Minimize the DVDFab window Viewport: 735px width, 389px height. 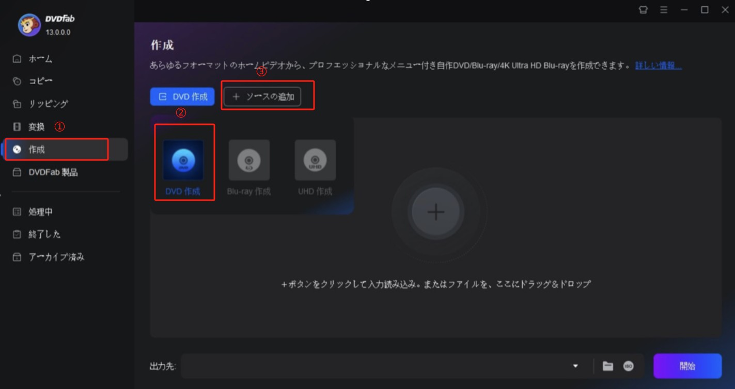684,10
